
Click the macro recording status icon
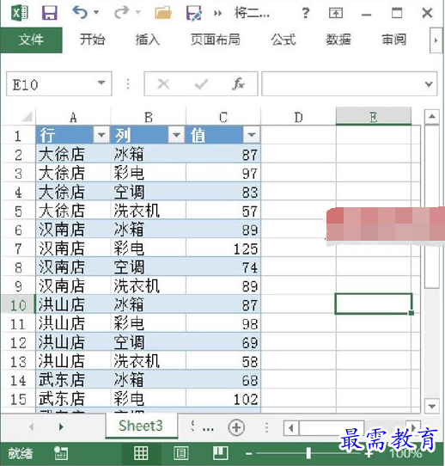tap(61, 453)
